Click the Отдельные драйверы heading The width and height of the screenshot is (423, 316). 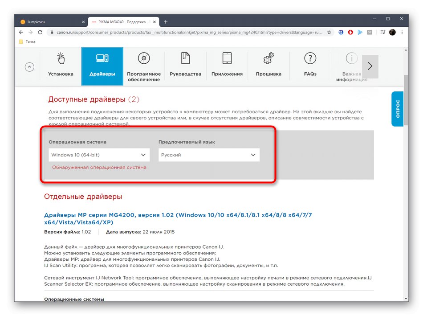83,197
